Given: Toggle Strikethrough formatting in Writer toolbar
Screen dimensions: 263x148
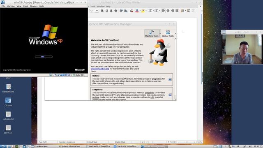Looking at the screenshot, I should pos(116,11).
